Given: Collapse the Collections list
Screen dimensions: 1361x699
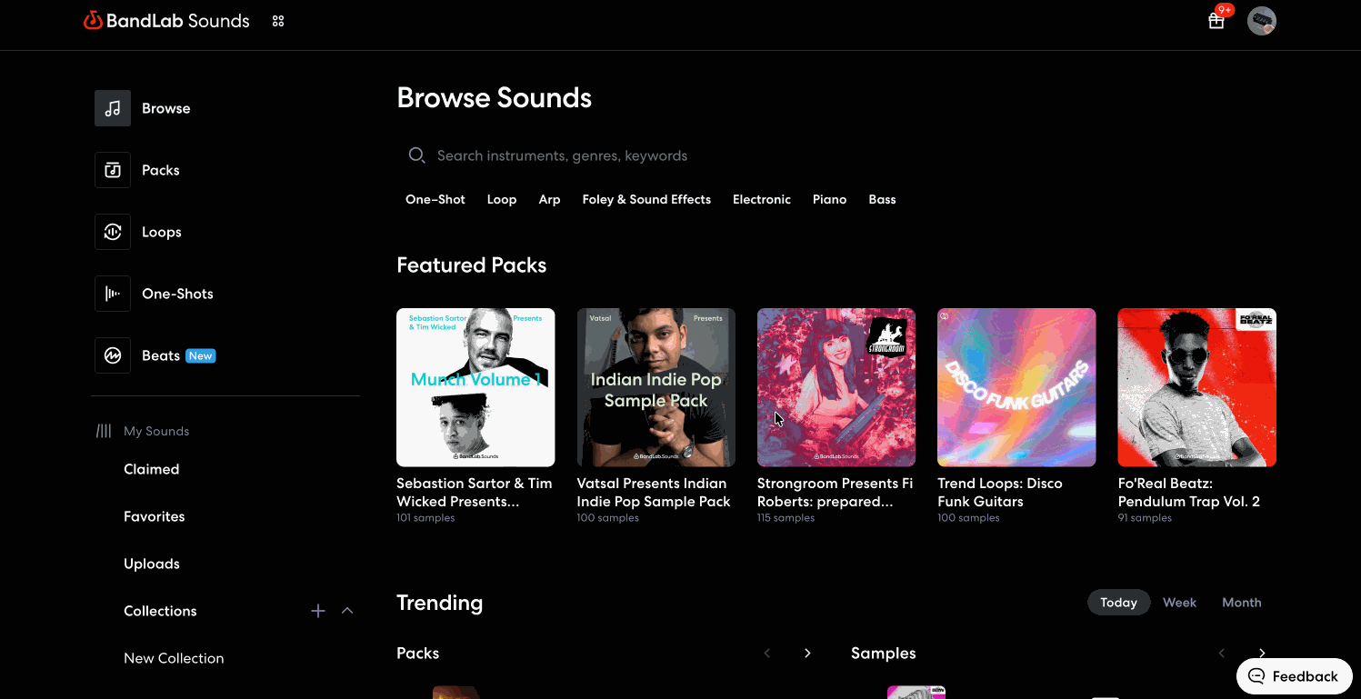Looking at the screenshot, I should (347, 611).
